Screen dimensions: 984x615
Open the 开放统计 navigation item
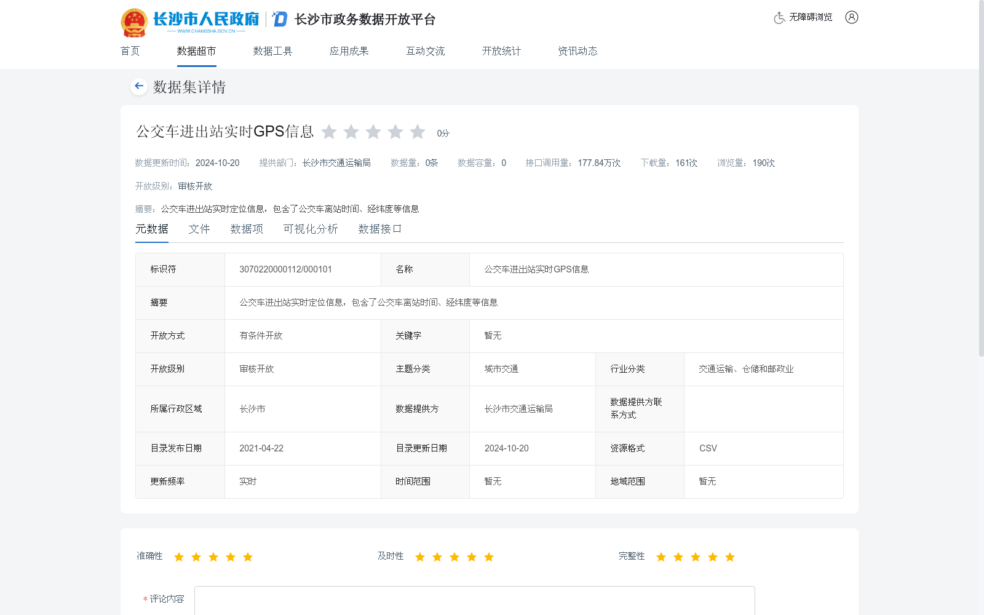(x=501, y=51)
